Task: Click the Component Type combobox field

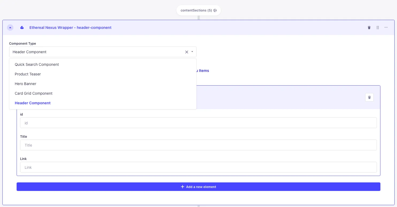Action: (x=96, y=52)
